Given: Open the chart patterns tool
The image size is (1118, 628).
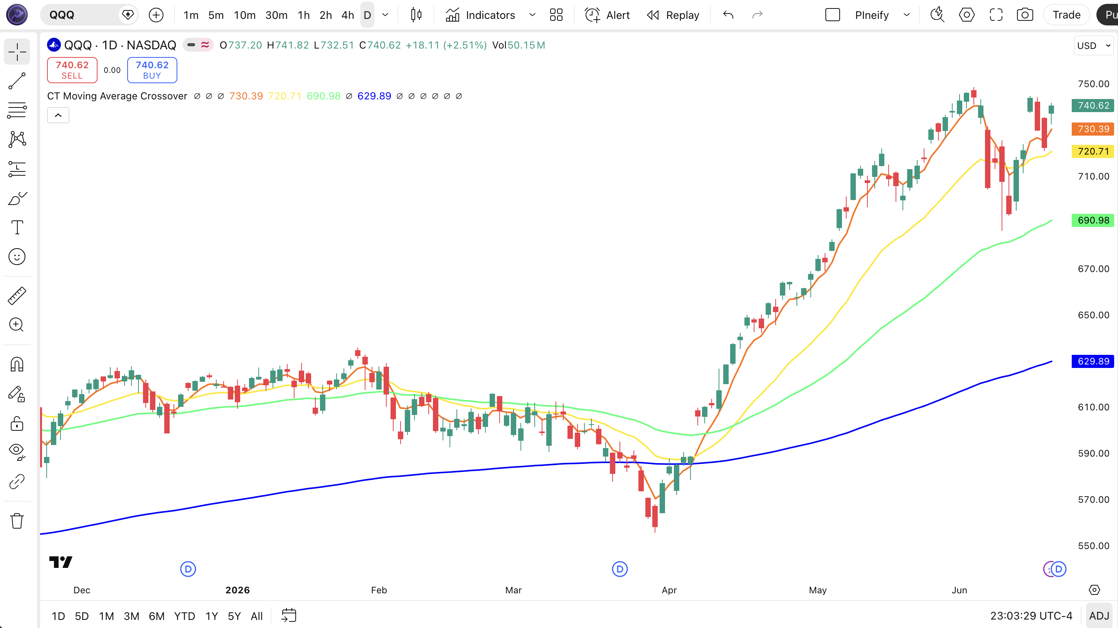Looking at the screenshot, I should tap(17, 139).
